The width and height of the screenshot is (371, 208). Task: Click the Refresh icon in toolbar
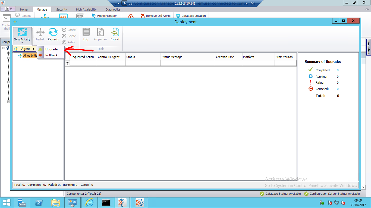tap(53, 32)
